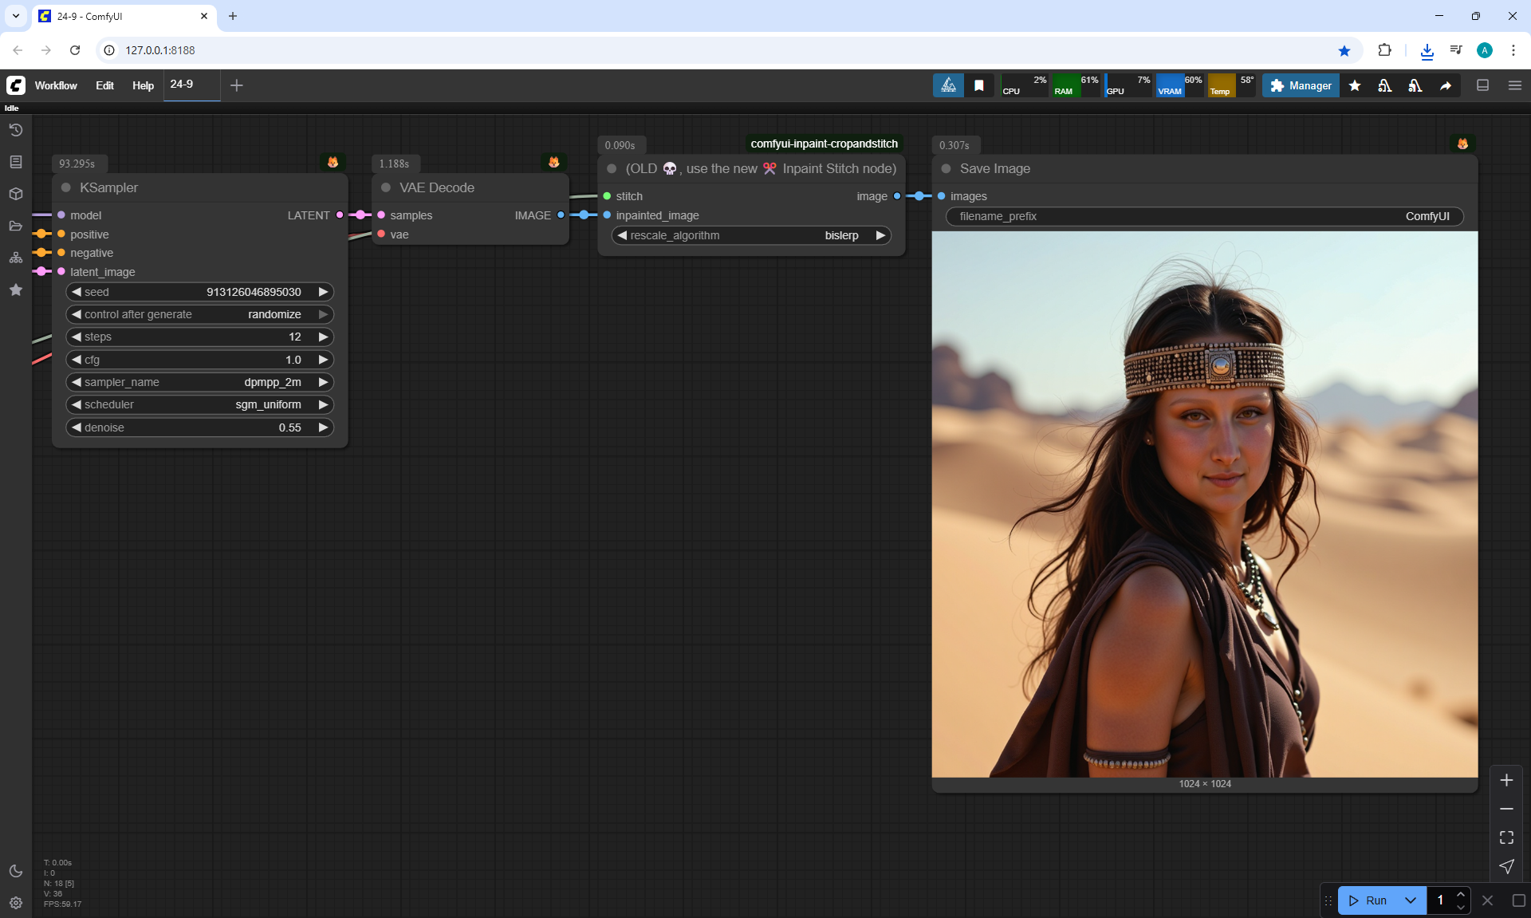Open settings gear in sidebar

[16, 903]
